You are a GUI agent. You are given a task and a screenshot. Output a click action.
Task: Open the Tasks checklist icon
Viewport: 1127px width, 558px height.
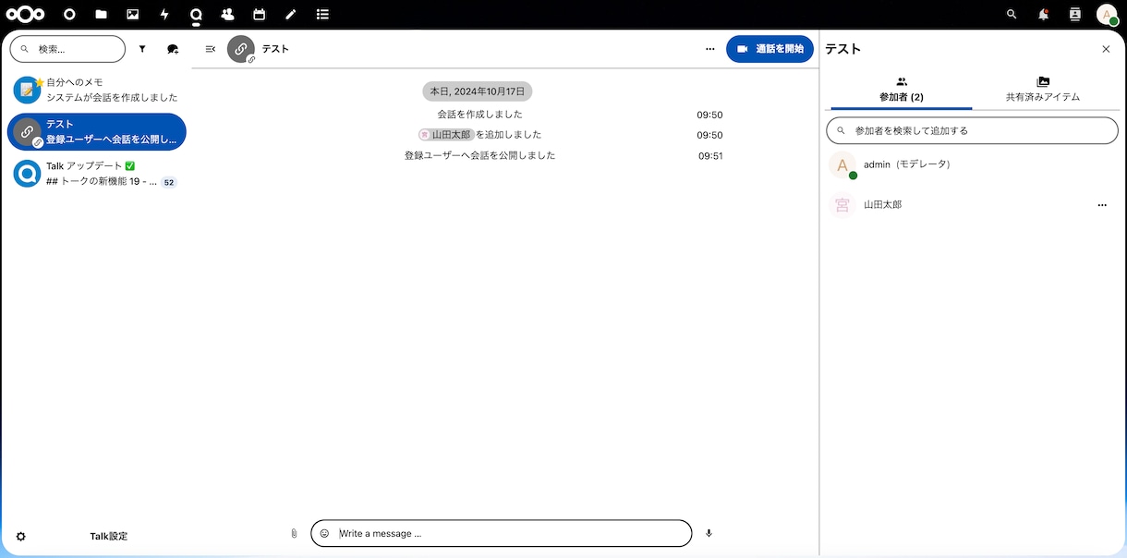[322, 14]
